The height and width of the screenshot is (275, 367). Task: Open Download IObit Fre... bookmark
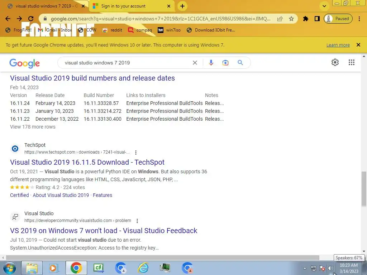211,30
